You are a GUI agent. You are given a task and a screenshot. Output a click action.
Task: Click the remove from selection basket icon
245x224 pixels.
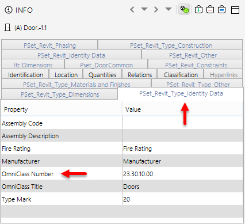[x=210, y=9]
